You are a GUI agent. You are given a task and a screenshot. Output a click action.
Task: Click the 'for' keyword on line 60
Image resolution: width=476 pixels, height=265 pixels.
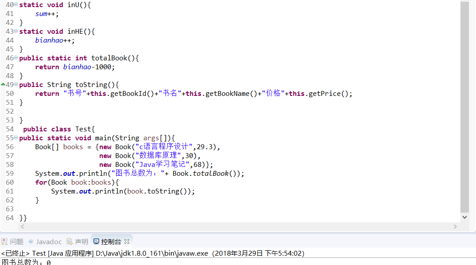(x=41, y=182)
